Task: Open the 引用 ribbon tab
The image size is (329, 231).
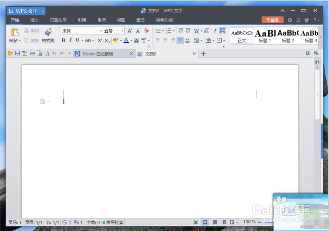Action: click(82, 20)
